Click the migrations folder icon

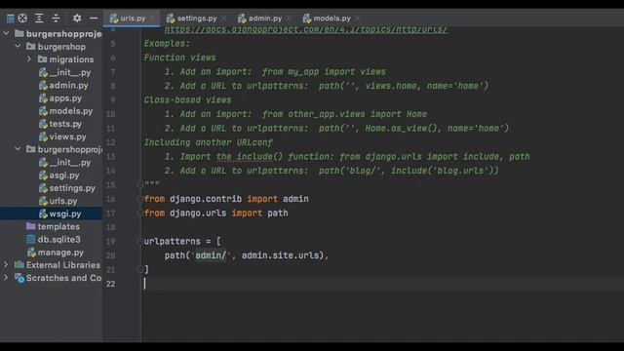click(42, 59)
